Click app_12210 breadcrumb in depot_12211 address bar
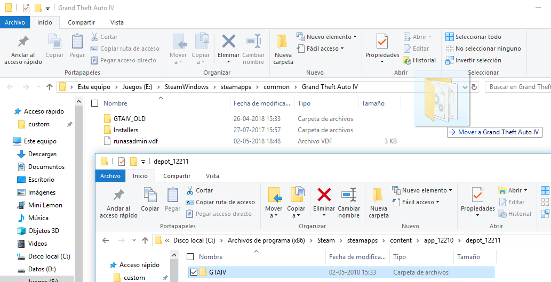The height and width of the screenshot is (282, 551). [438, 240]
